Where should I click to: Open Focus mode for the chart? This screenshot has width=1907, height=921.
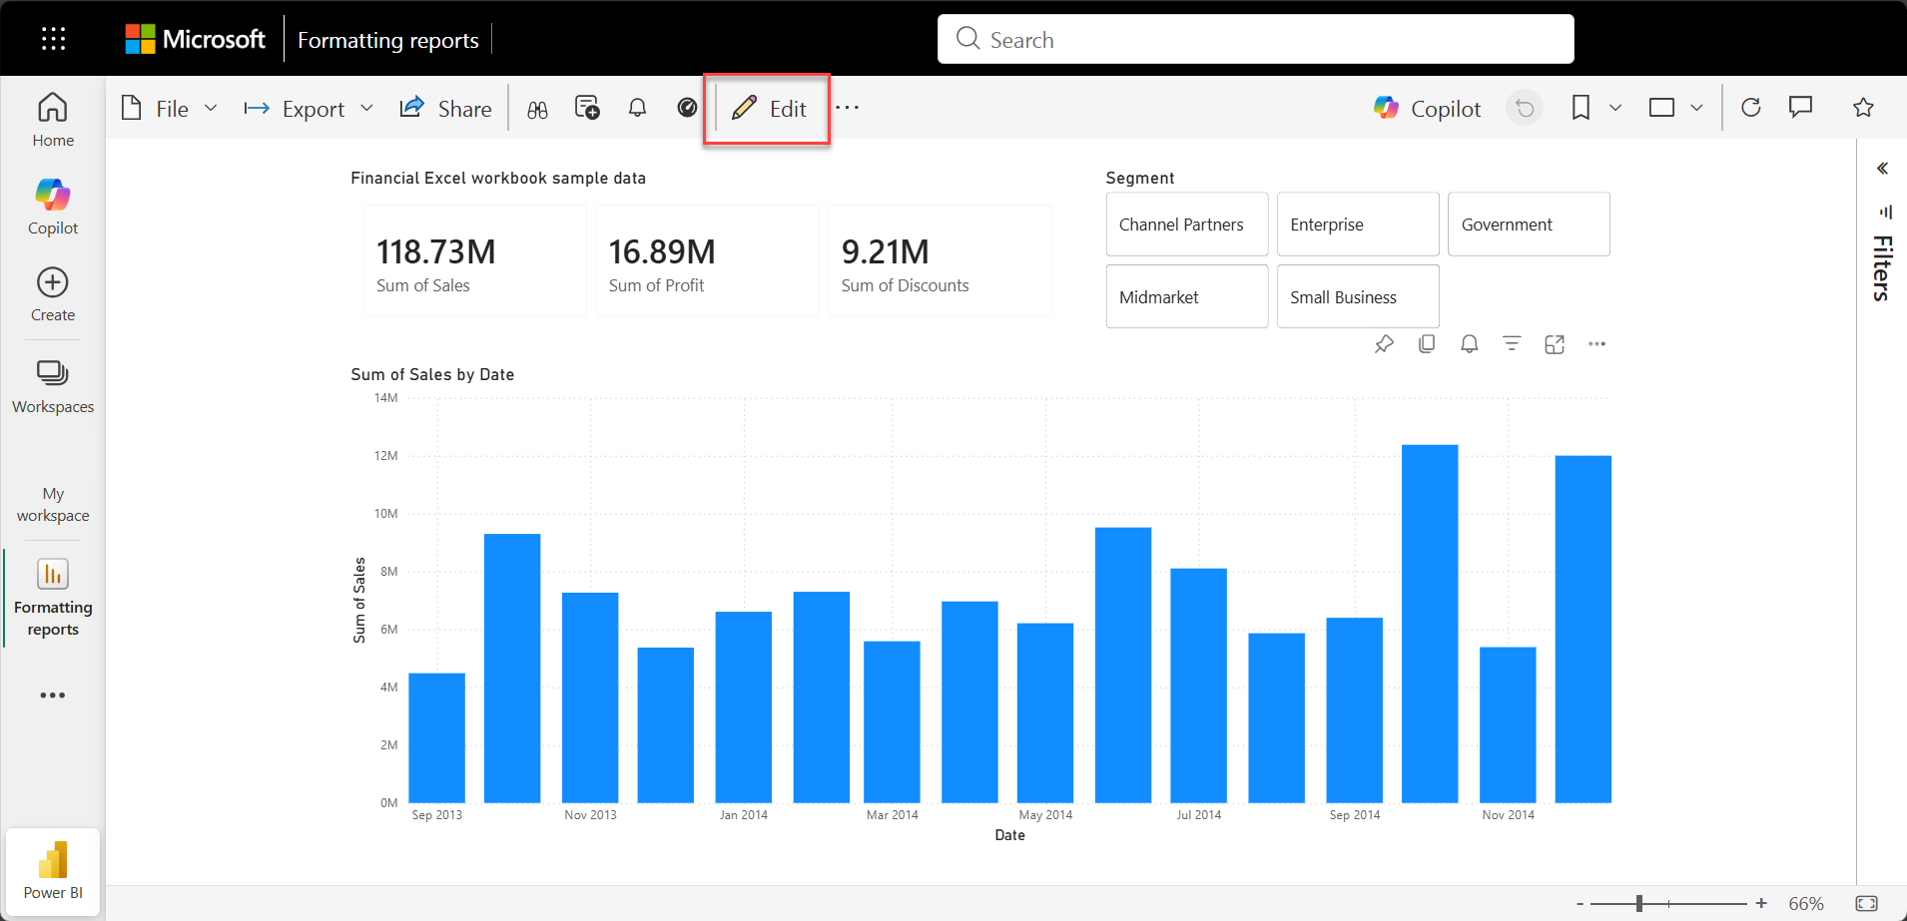pyautogui.click(x=1555, y=344)
